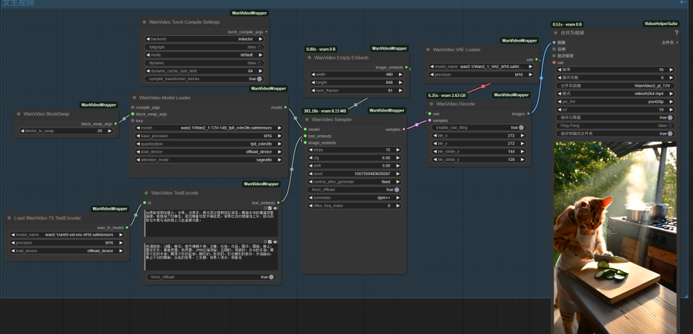The width and height of the screenshot is (693, 334).
Task: Click the cat video preview thumbnail
Action: [x=615, y=238]
